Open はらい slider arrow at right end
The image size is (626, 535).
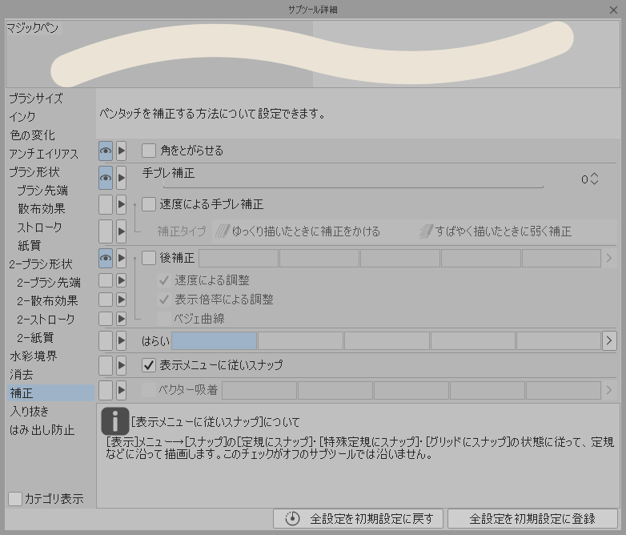click(x=609, y=341)
